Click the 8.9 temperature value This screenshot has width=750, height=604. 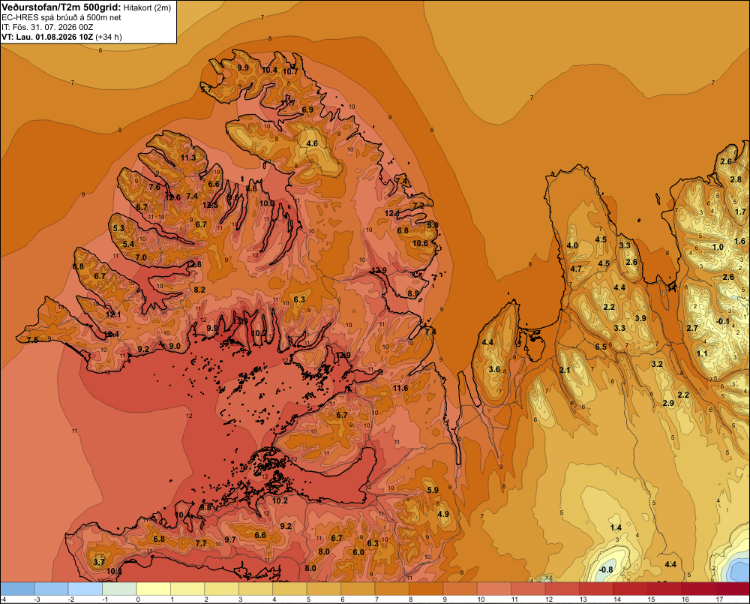pos(412,293)
